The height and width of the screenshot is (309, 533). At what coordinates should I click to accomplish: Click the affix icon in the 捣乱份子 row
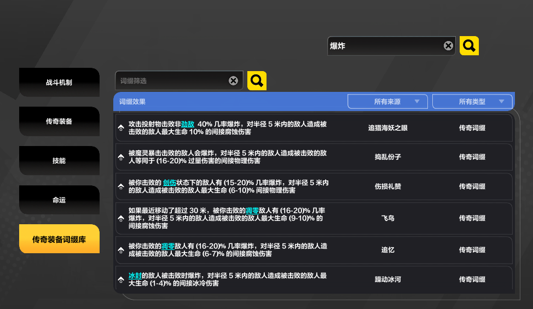[121, 158]
